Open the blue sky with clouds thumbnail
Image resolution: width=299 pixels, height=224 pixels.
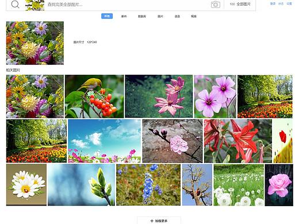[105, 141]
